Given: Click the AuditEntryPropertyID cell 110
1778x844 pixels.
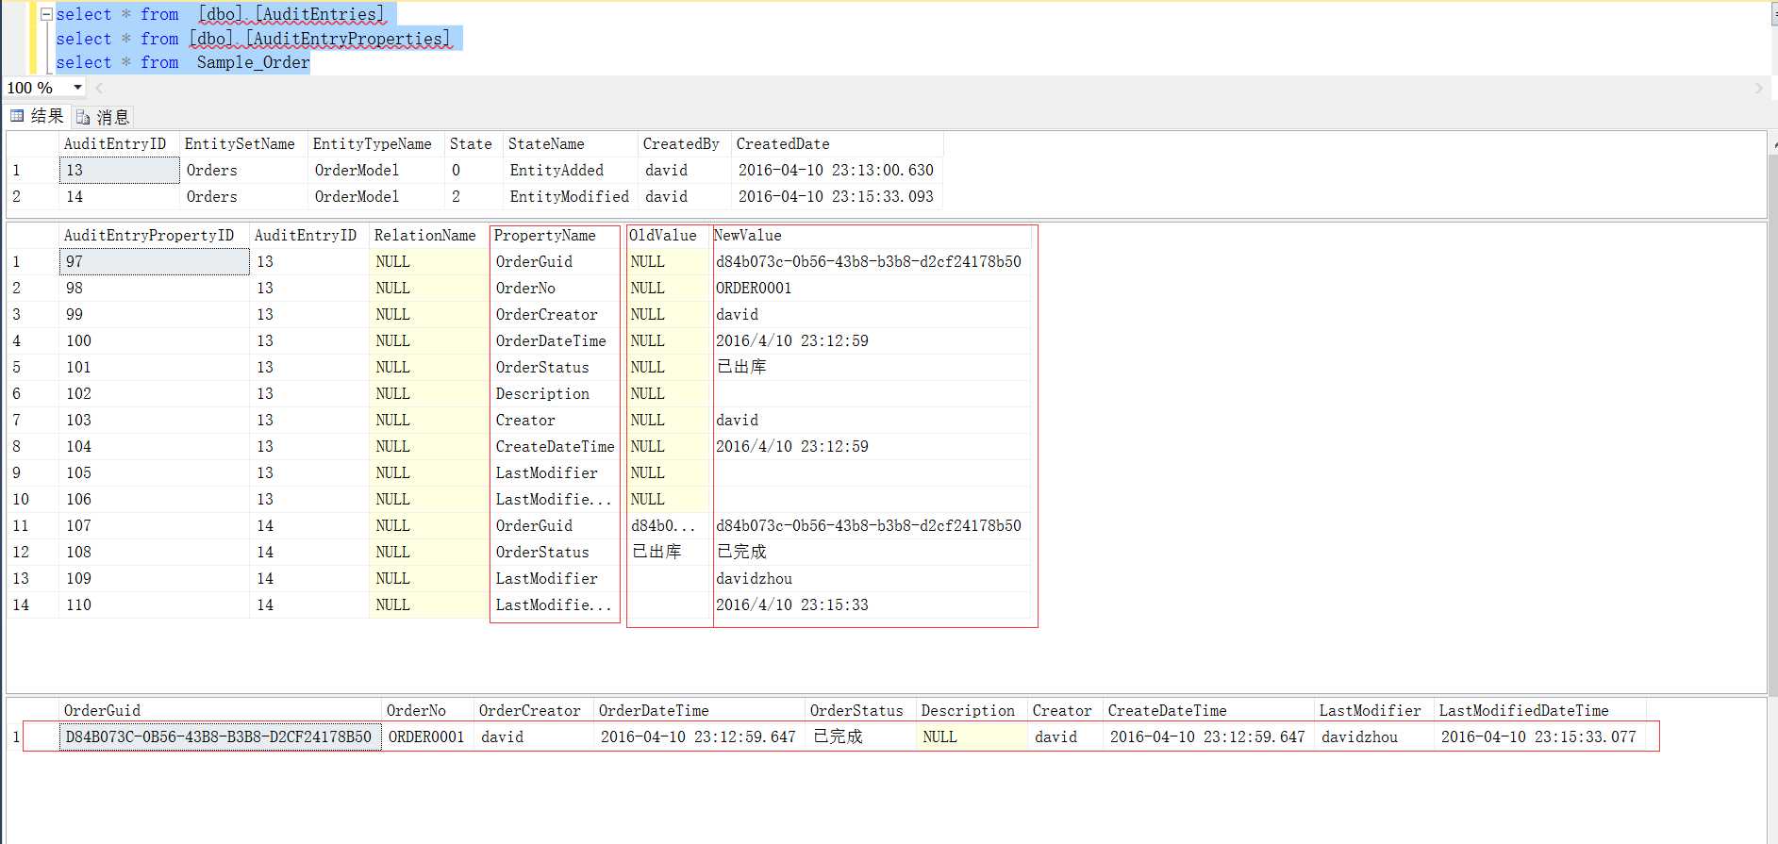Looking at the screenshot, I should (x=154, y=605).
